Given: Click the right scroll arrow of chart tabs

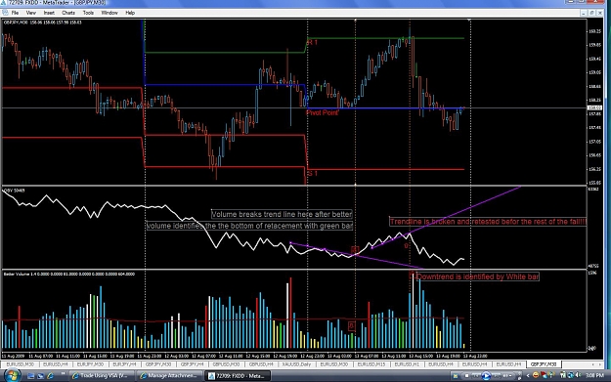Looking at the screenshot, I should (599, 364).
